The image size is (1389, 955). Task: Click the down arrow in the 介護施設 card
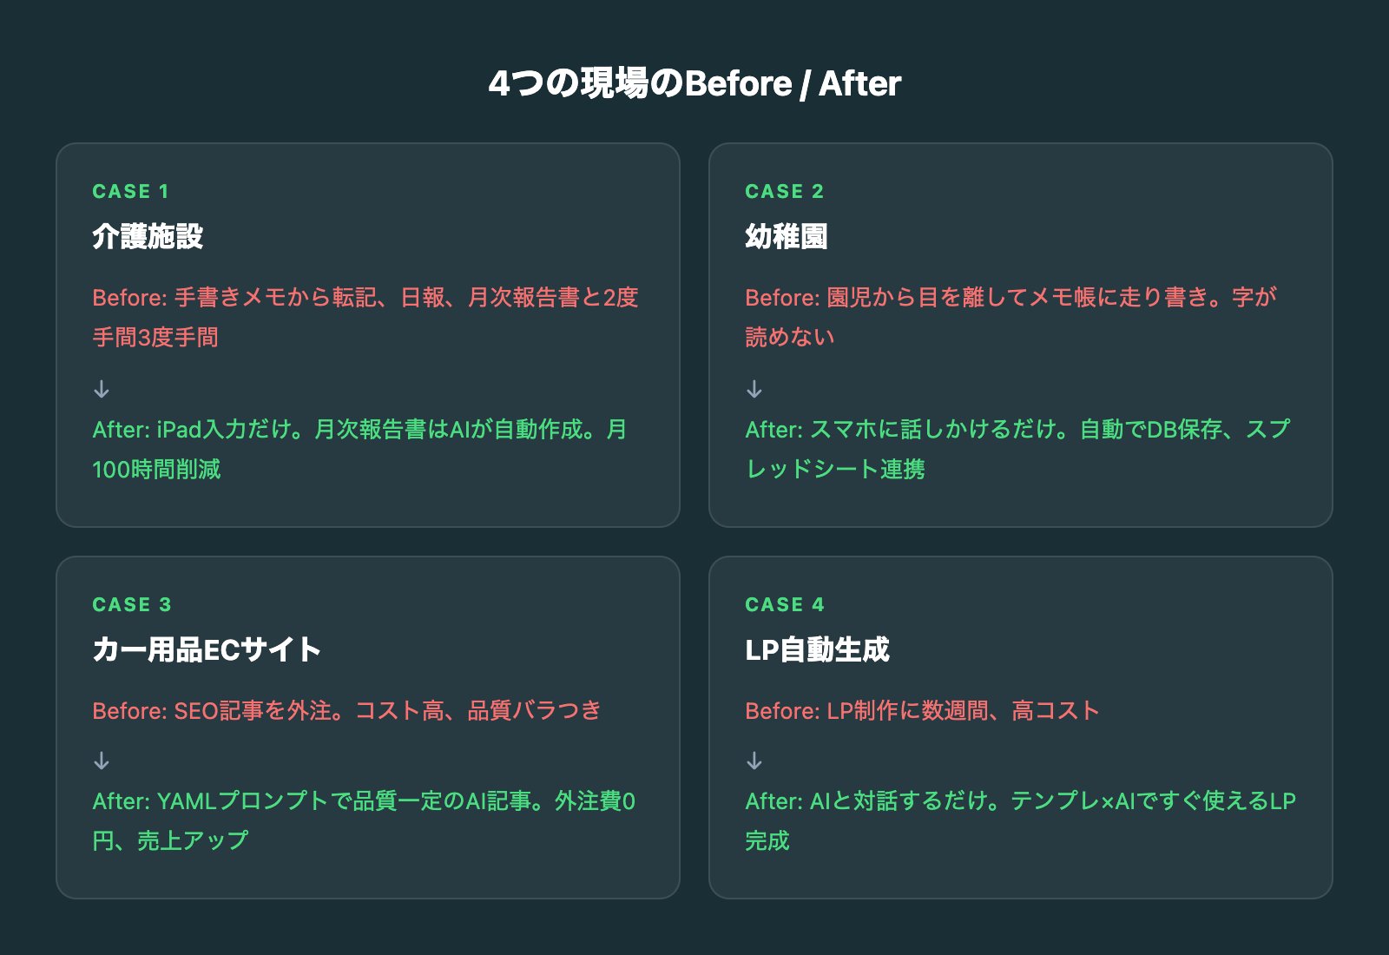(x=102, y=389)
